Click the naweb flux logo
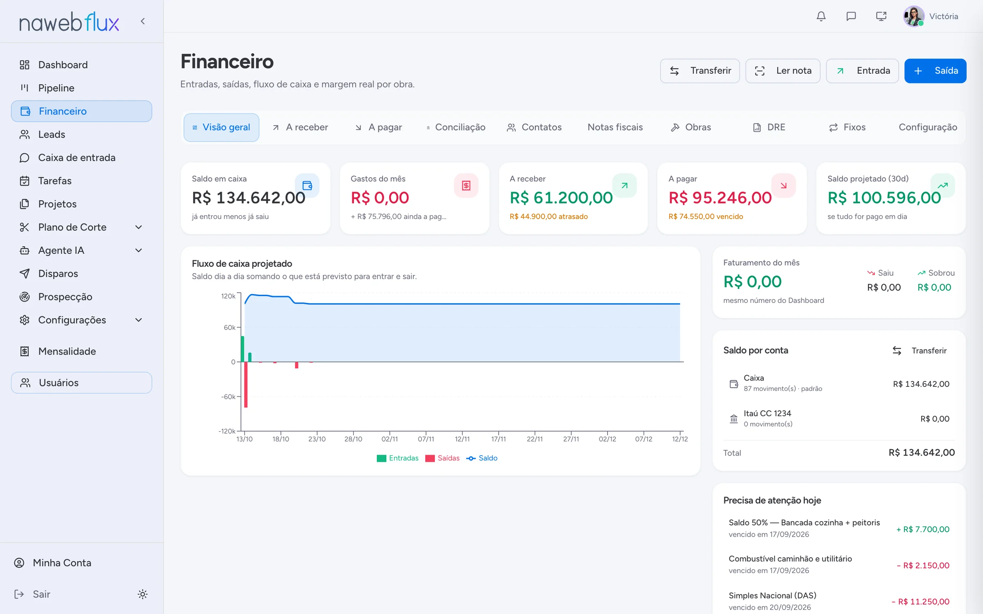This screenshot has width=983, height=614. click(69, 22)
